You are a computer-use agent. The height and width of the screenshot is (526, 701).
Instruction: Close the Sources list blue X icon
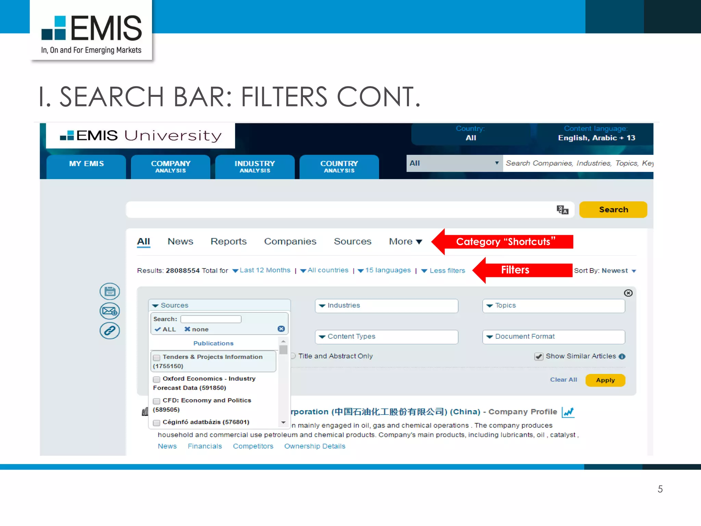[x=281, y=329]
